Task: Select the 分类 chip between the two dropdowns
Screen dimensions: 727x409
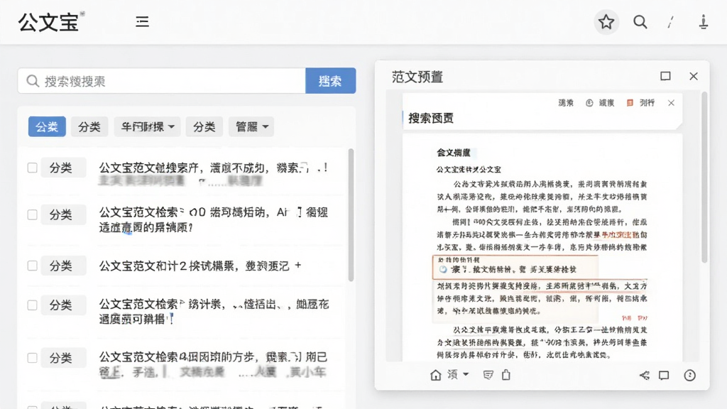Action: pos(204,126)
